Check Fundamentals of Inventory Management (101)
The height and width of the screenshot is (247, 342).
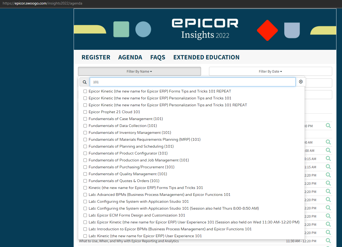pos(85,133)
